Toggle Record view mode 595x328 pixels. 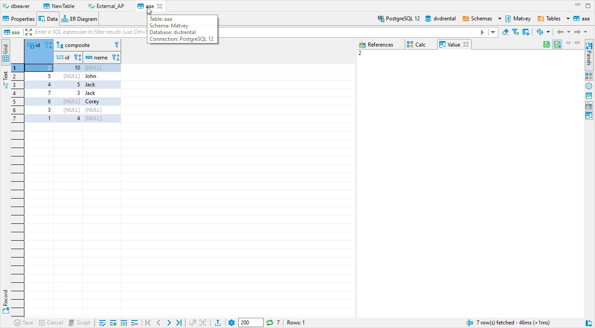[6, 301]
